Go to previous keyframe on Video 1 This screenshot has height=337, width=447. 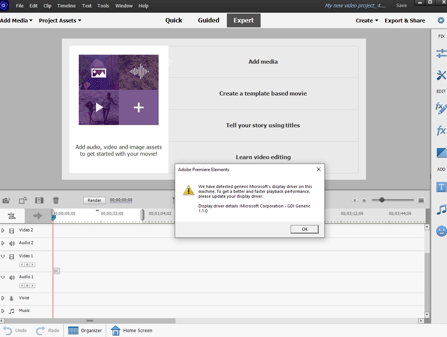pos(22,265)
